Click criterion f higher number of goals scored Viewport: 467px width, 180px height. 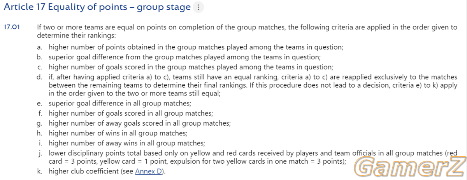(x=131, y=113)
